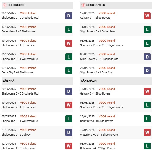Image resolution: width=153 pixels, height=151 pixels.
Task: Click W badge for Waterford FC 0-4 Sligo
Action: coord(147,133)
